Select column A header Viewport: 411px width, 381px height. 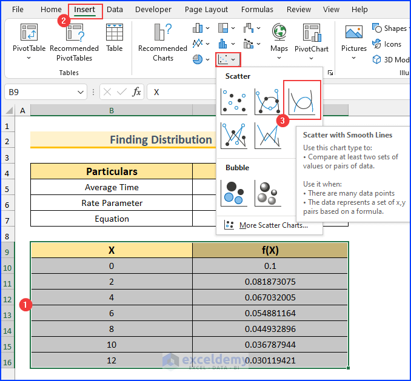point(23,110)
